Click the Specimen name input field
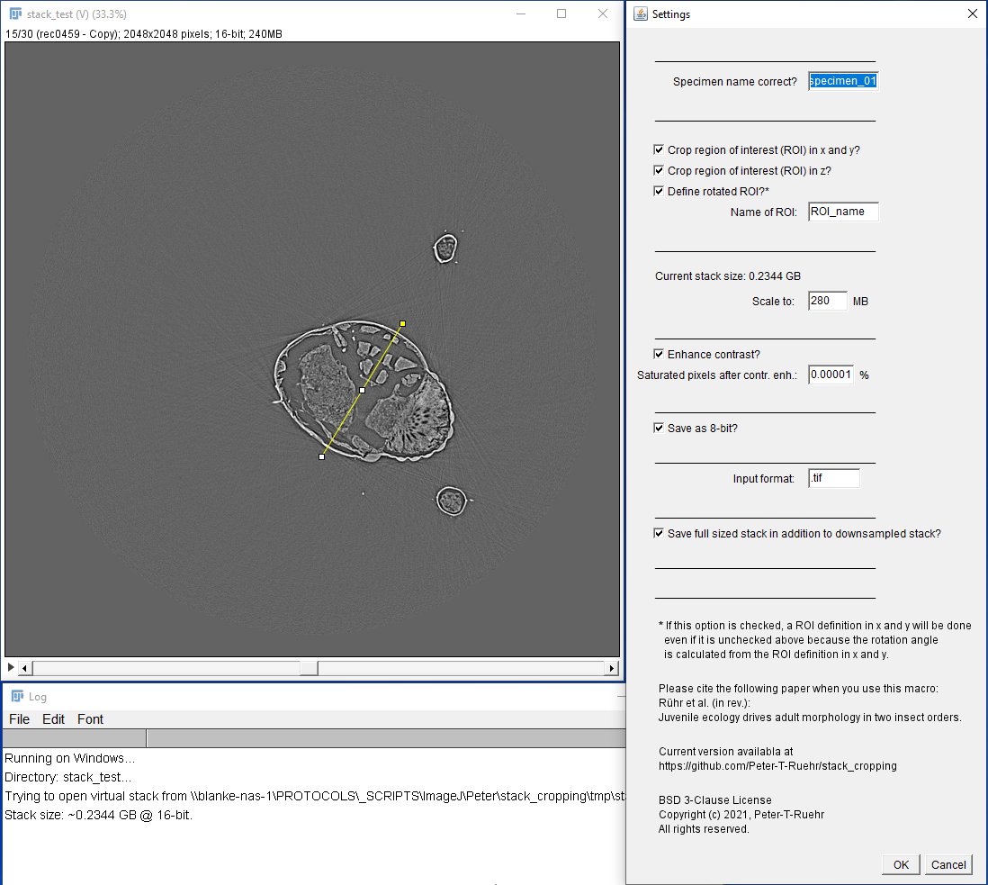 (x=843, y=81)
